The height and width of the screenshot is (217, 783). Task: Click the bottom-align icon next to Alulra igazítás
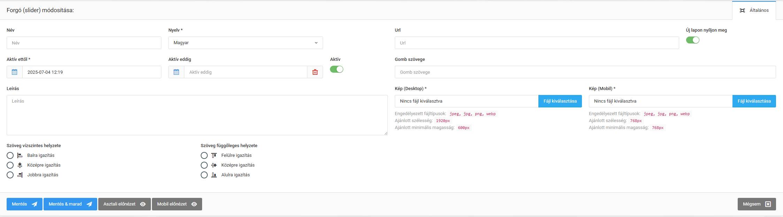[x=214, y=175]
